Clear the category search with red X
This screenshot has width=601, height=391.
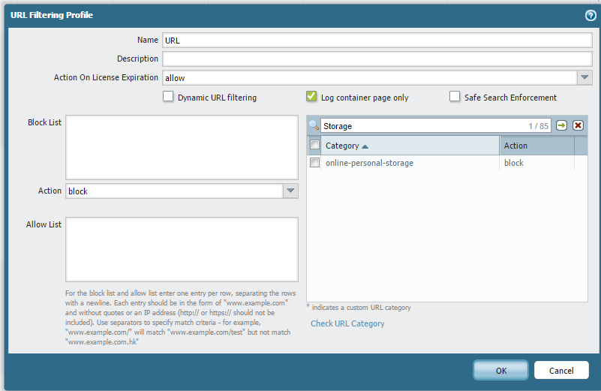point(578,125)
